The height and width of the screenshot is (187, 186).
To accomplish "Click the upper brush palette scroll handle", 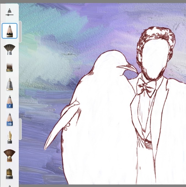I will (20, 32).
